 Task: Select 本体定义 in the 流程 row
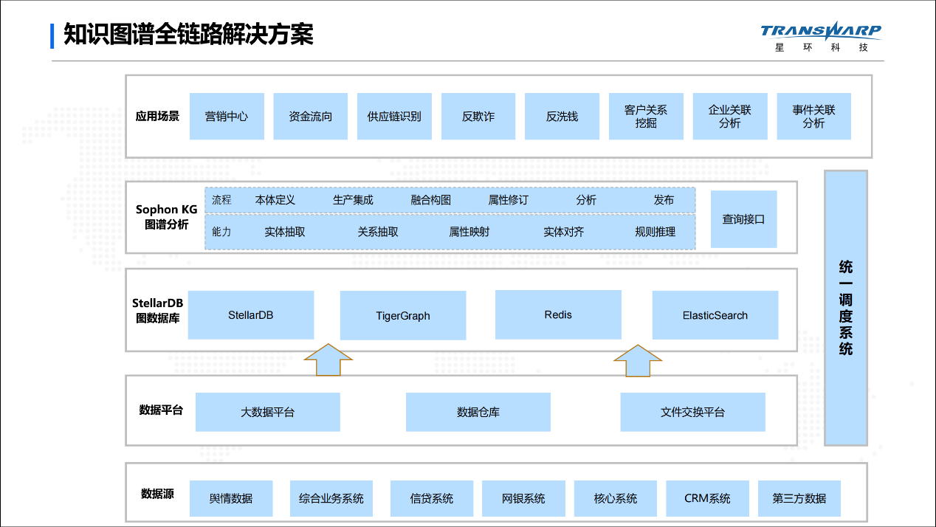[275, 200]
